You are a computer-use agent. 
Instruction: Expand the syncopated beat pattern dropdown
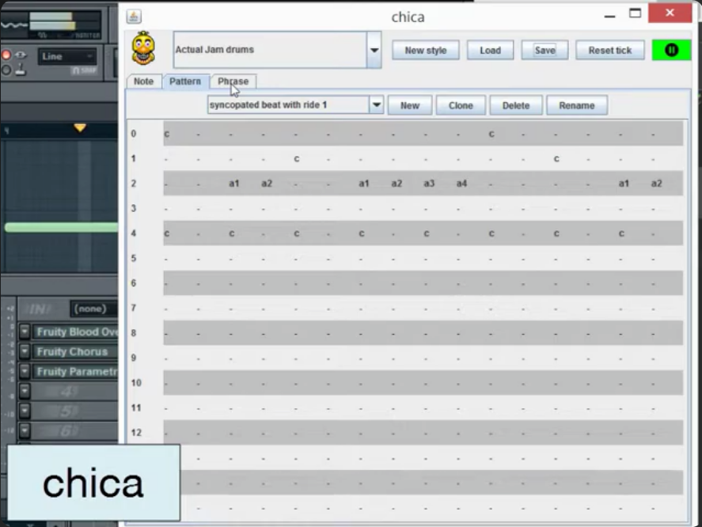(377, 105)
